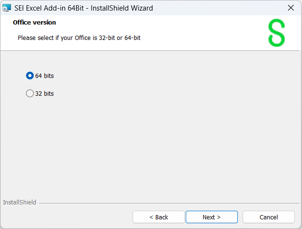Viewport: 302px width, 229px height.
Task: Click the "Please select if your Office" instruction text
Action: pyautogui.click(x=79, y=38)
